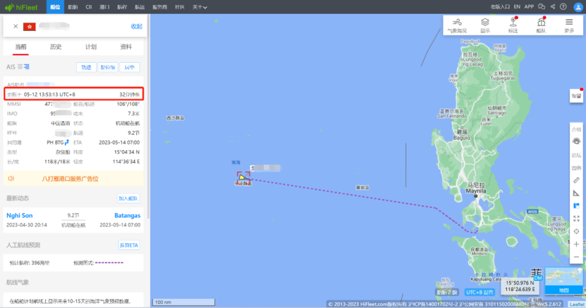Select the ruler distance measuring tool
This screenshot has width=586, height=308.
click(x=576, y=181)
